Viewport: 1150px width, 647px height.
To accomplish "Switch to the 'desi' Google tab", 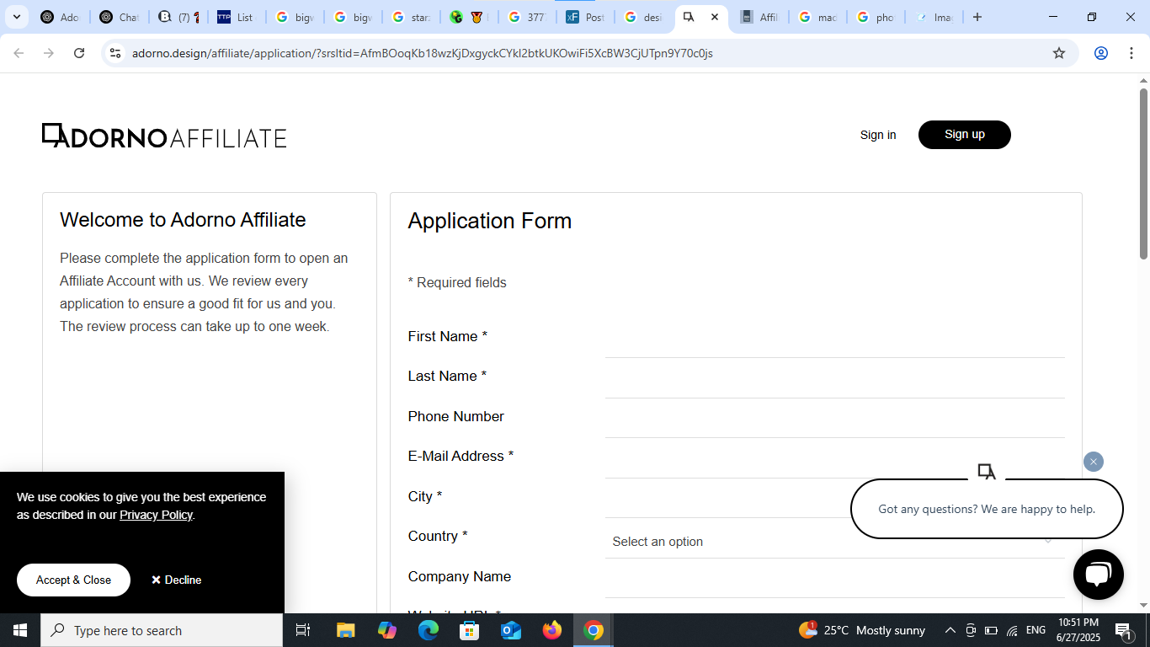I will [644, 17].
